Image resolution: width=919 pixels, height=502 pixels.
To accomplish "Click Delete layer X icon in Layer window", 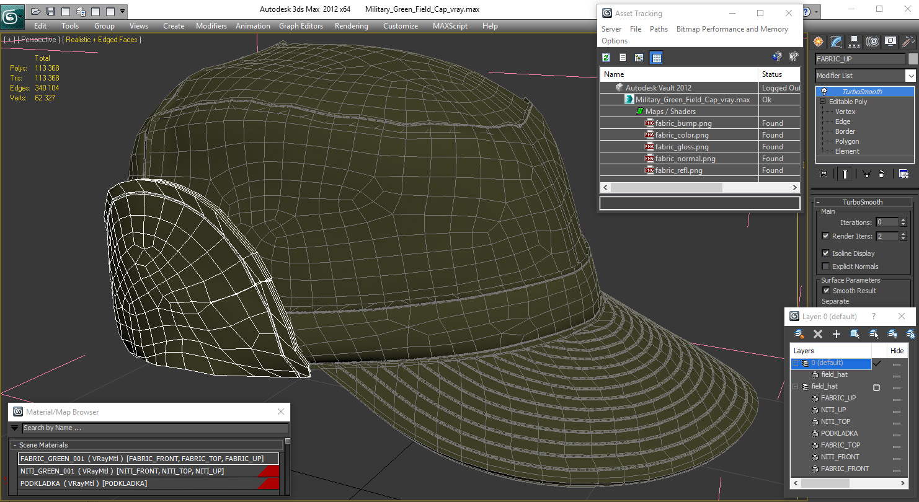I will 818,334.
